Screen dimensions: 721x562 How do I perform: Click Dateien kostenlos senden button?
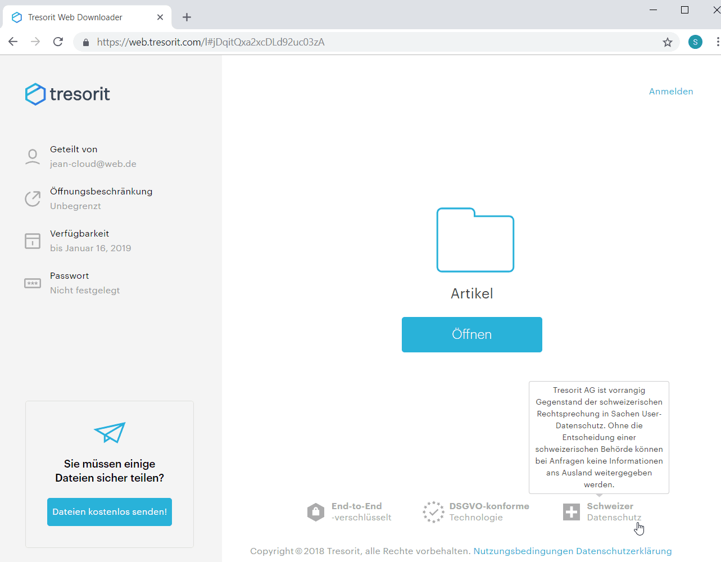coord(110,512)
